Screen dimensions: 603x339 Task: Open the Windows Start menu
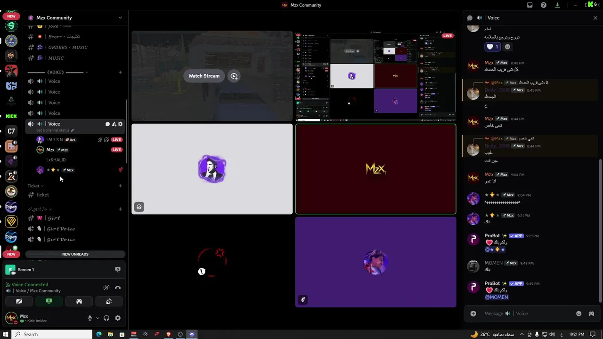5,334
